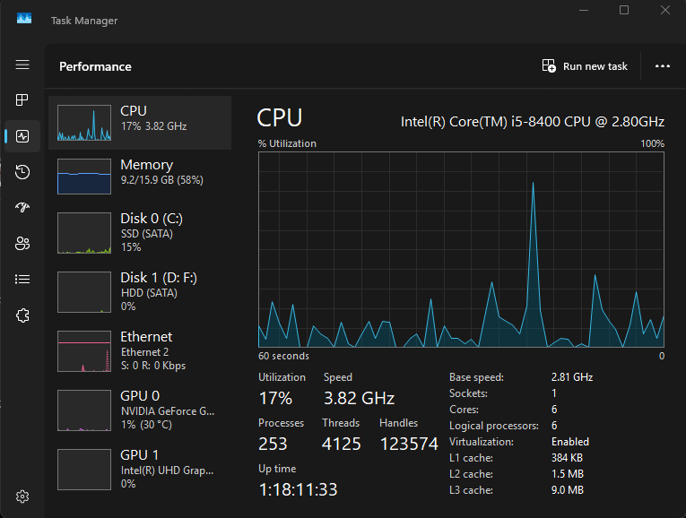
Task: Switch to the Users page
Action: click(x=22, y=244)
